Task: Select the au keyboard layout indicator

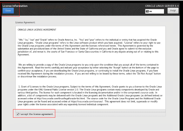Action: pyautogui.click(x=154, y=11)
